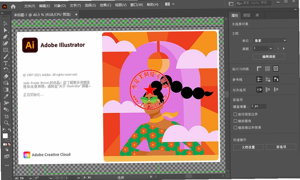
Task: Click the 文档设置 button
Action: pyautogui.click(x=248, y=147)
